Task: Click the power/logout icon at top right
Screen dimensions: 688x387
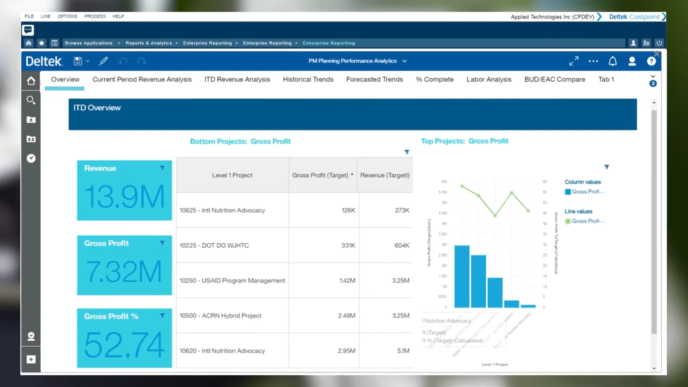Action: click(659, 43)
